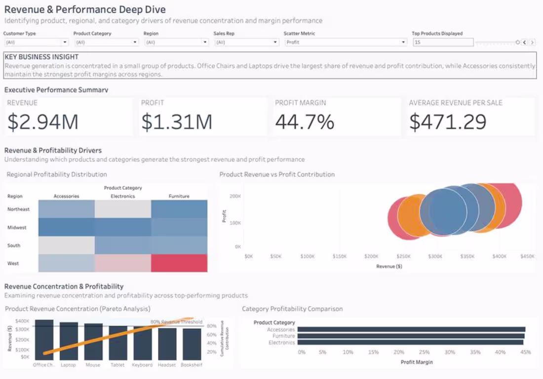The height and width of the screenshot is (379, 543).
Task: Click the West region row label
Action: (x=13, y=263)
